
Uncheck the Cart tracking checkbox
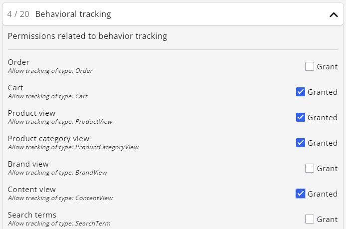(x=301, y=92)
